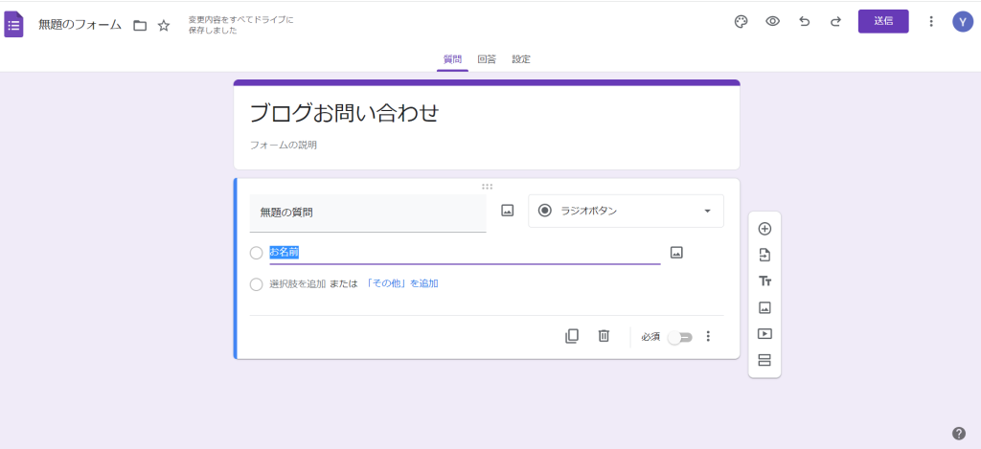Toggle the 必須 required switch
Image resolution: width=981 pixels, height=449 pixels.
(x=679, y=337)
